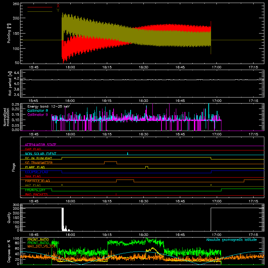Click the FLARE_FLAG label
Image resolution: width=268 pixels, height=268 pixels.
tap(35, 167)
